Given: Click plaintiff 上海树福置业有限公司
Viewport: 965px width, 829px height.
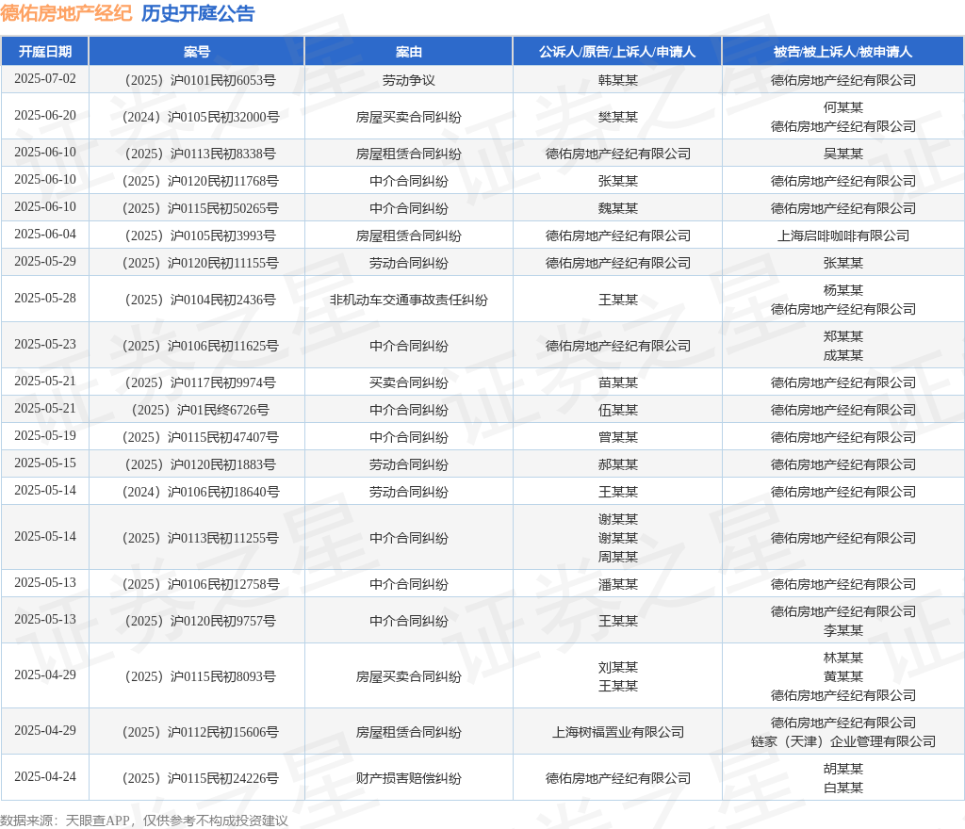Looking at the screenshot, I should coord(618,733).
